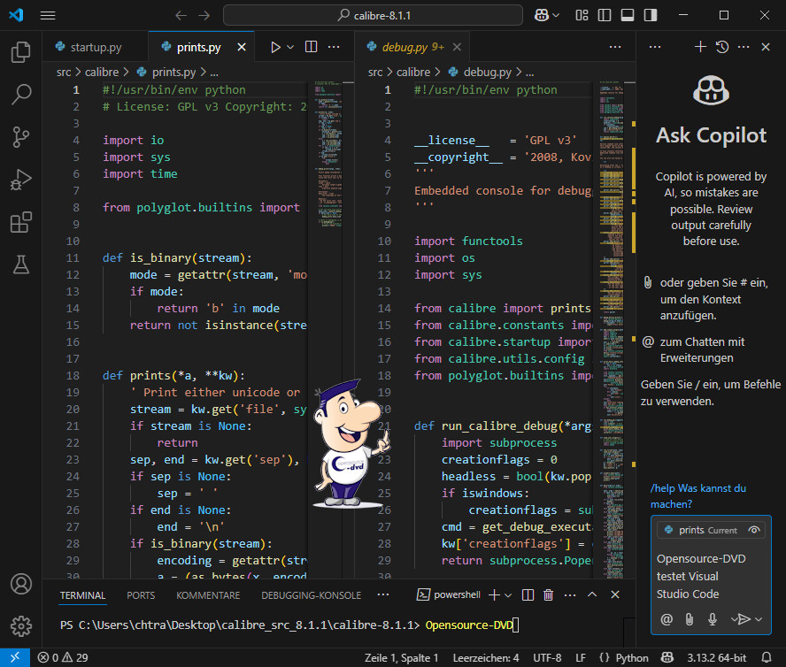The height and width of the screenshot is (667, 786).
Task: Select the DEBUGGING-KONSOLE panel tab
Action: click(311, 595)
